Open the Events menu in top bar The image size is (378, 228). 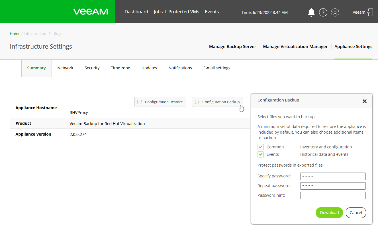(212, 12)
